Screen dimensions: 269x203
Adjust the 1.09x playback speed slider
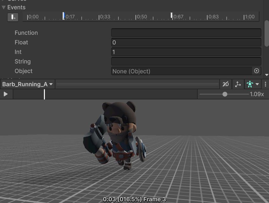(x=225, y=94)
